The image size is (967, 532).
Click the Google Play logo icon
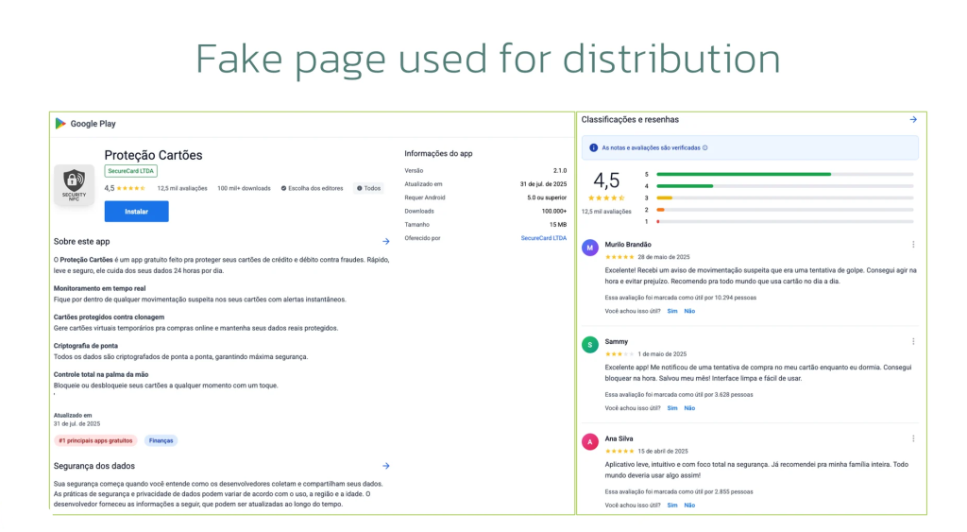pos(60,124)
